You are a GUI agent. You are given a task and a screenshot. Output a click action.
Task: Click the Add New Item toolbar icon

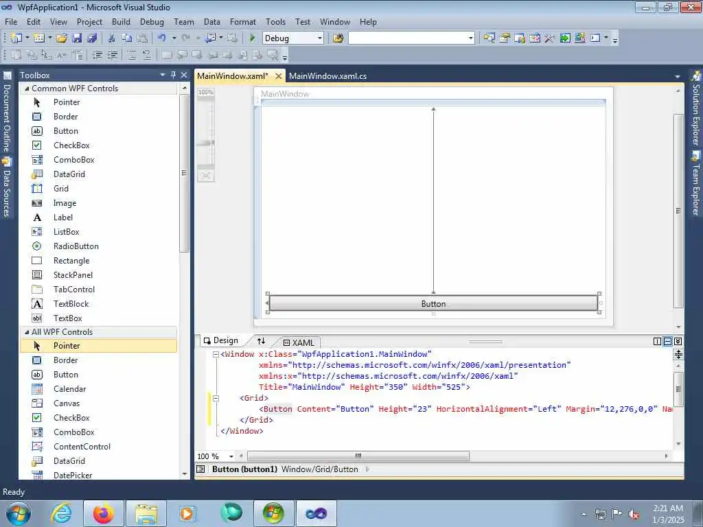click(39, 38)
